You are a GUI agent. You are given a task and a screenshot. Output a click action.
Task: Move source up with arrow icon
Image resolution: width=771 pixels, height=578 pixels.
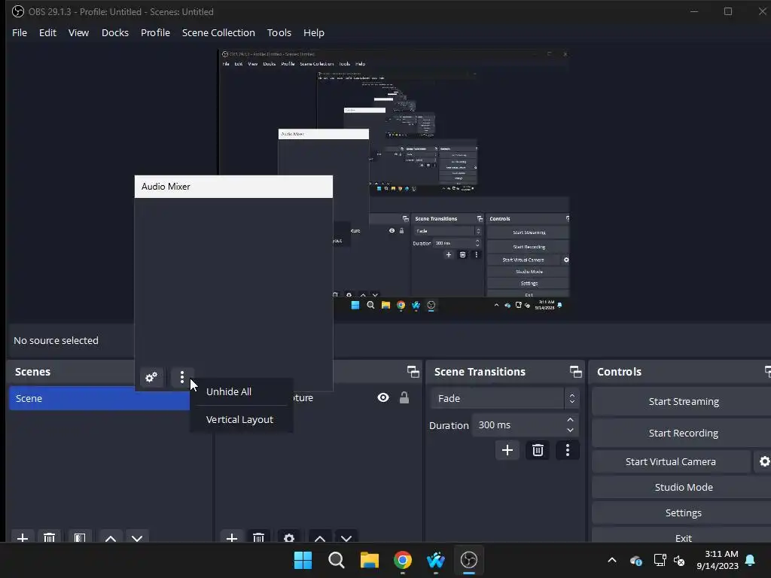(319, 537)
